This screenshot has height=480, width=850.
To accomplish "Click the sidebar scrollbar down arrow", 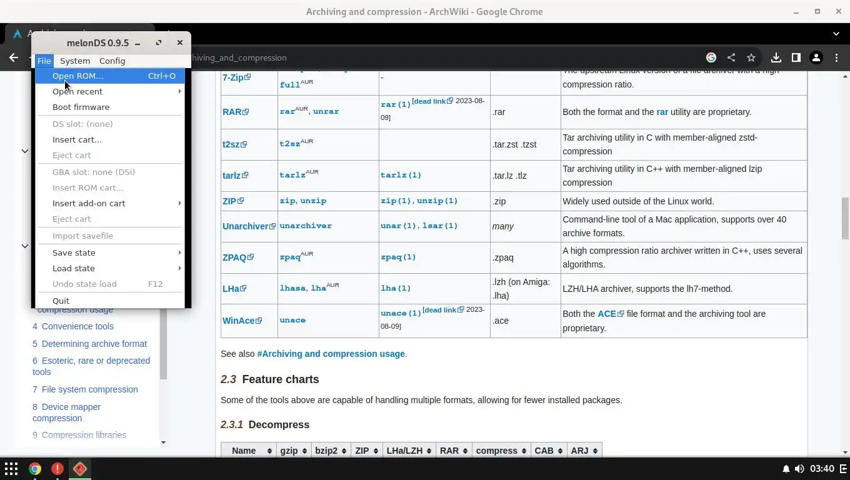I will [163, 442].
